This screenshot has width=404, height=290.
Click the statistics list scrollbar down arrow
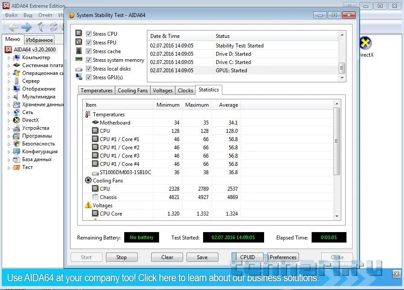point(337,216)
